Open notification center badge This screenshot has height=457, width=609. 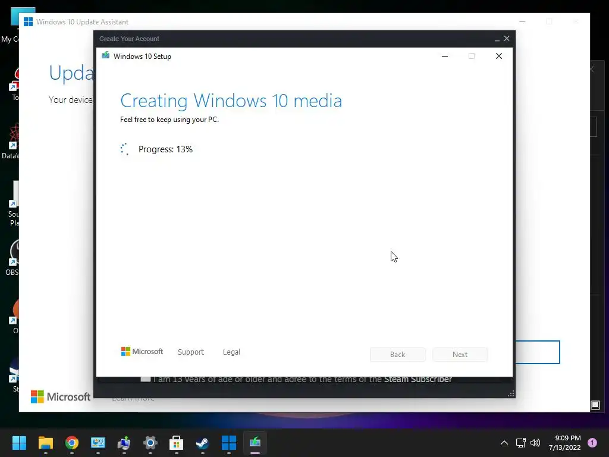click(592, 442)
